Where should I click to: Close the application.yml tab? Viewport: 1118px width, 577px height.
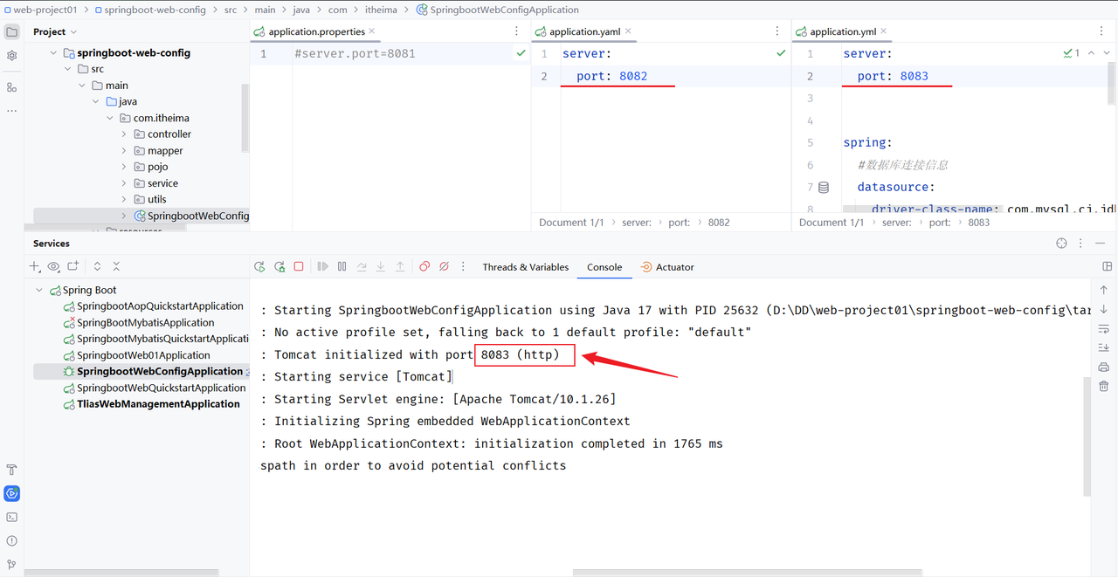point(884,31)
